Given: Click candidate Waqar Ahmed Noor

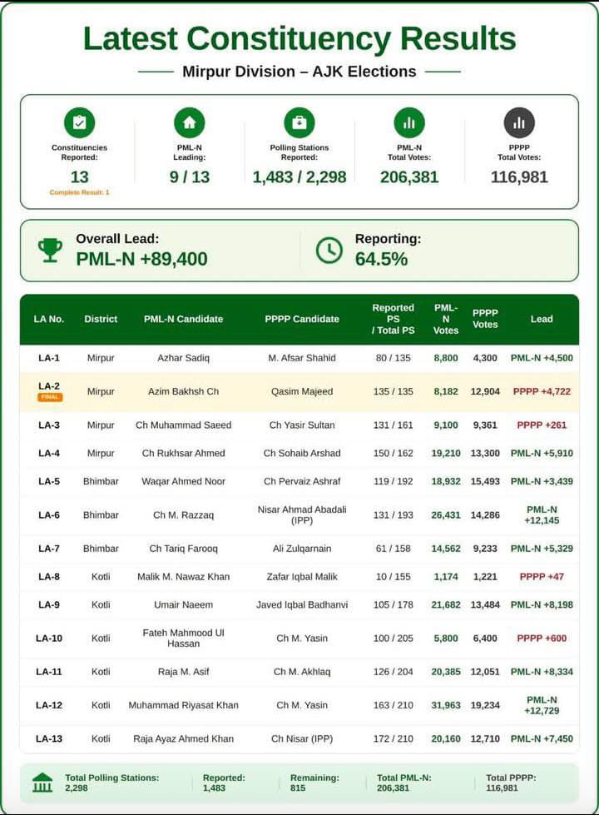Looking at the screenshot, I should coord(183,481).
